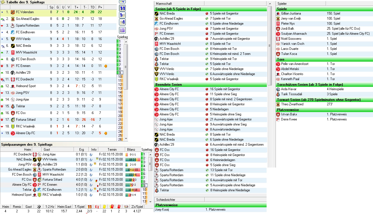Screen dimensions: 373x214
Task: Click the Telstar crest in the rank 15 table row
Action: click(x=13, y=106)
